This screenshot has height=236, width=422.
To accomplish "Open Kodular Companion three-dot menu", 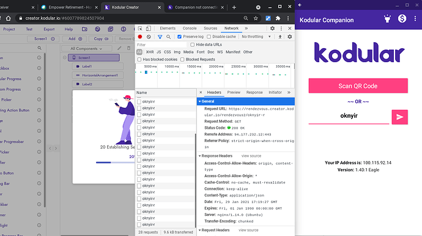I will point(415,18).
